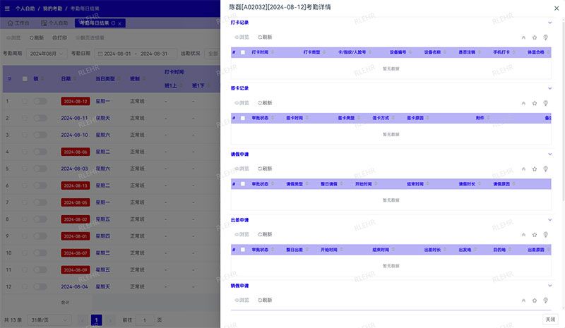Go to page 1 in pagination
565x328 pixels.
(96, 320)
